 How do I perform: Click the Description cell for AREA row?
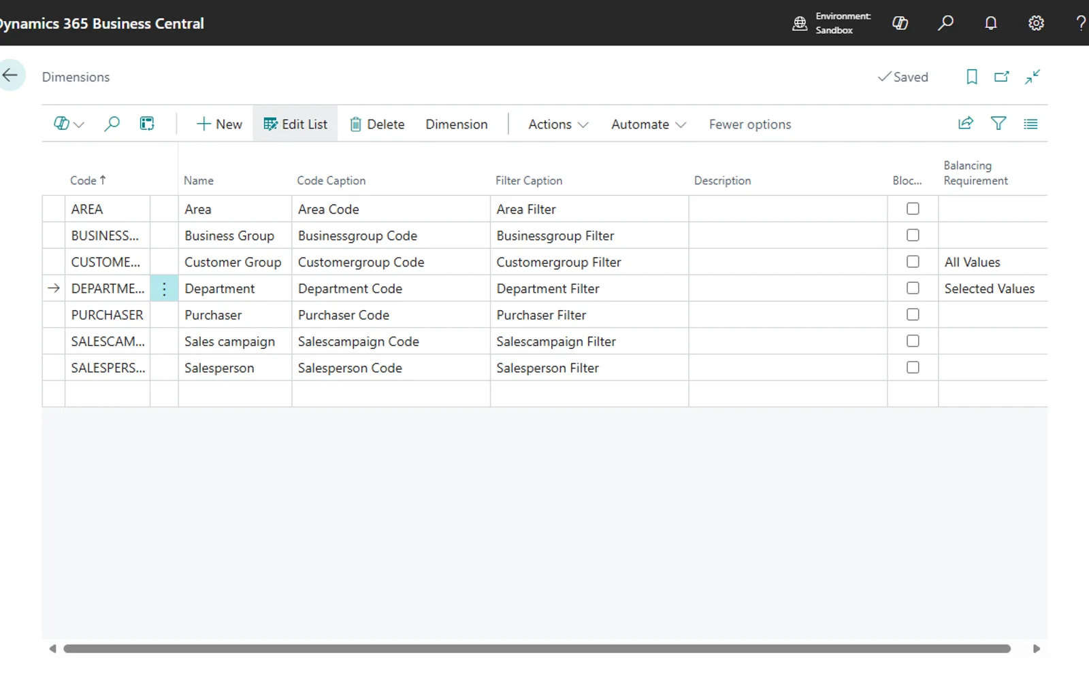(788, 209)
